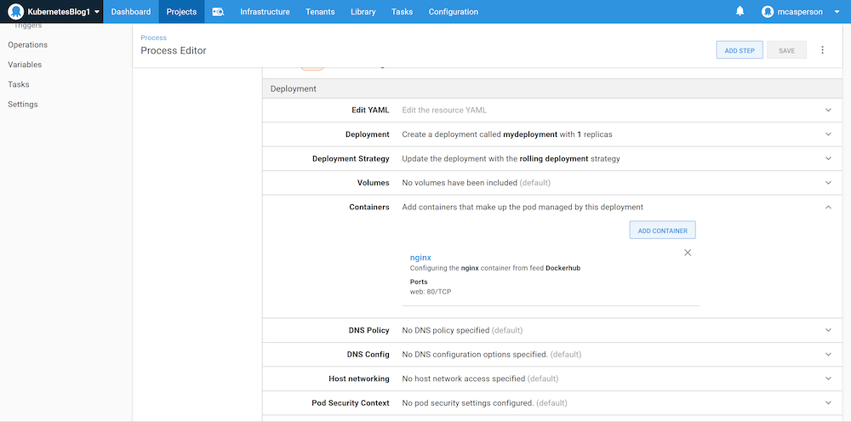This screenshot has width=851, height=422.
Task: Click the mcasperson user avatar icon
Action: point(768,12)
